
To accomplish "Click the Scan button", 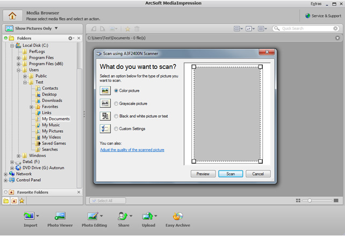I will click(231, 174).
